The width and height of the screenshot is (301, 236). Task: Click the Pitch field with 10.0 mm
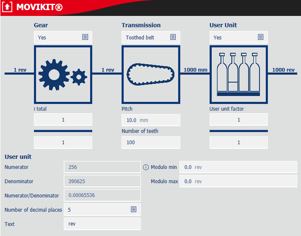(151, 120)
